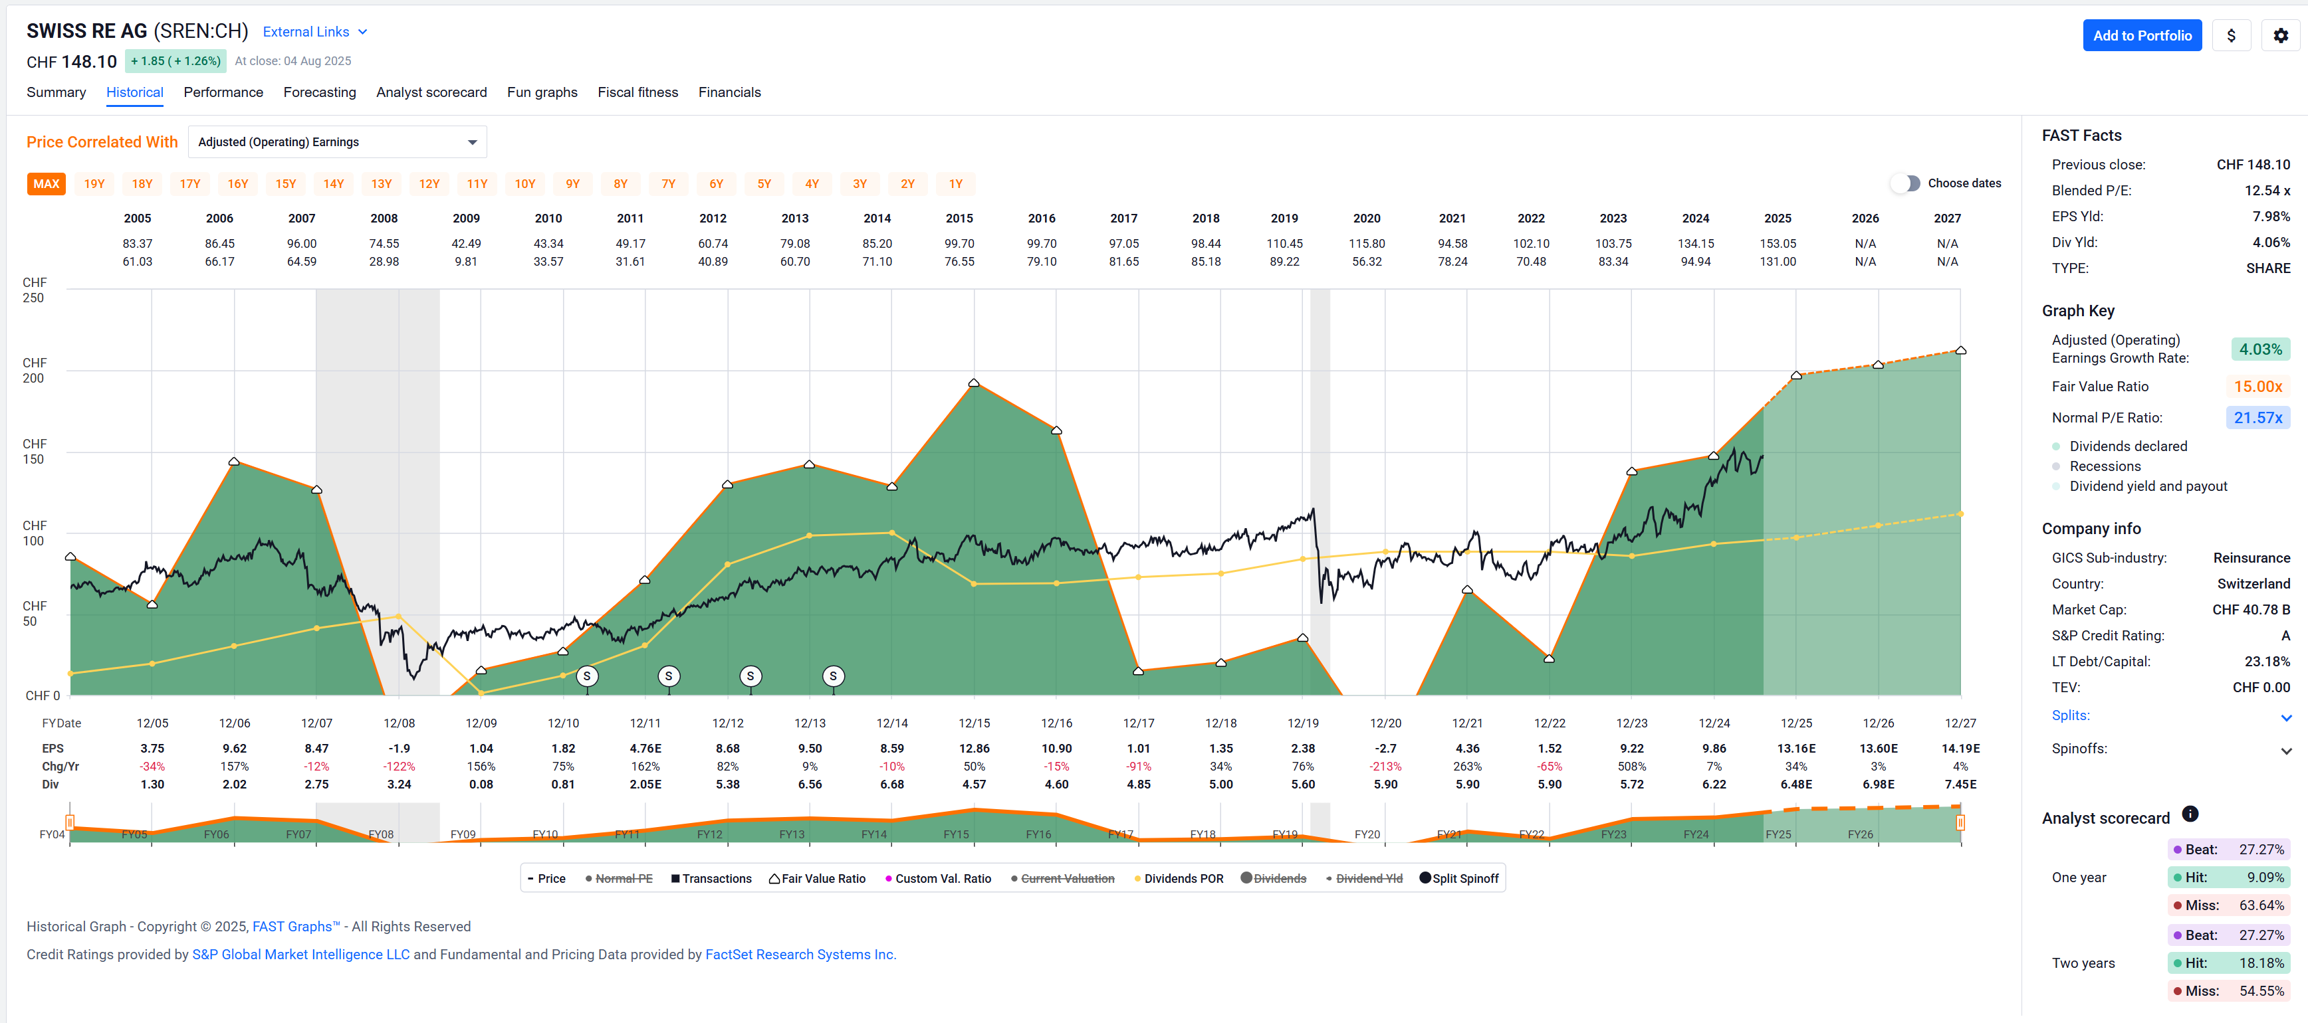Open the Fun graphs tab
The width and height of the screenshot is (2308, 1023).
click(542, 92)
